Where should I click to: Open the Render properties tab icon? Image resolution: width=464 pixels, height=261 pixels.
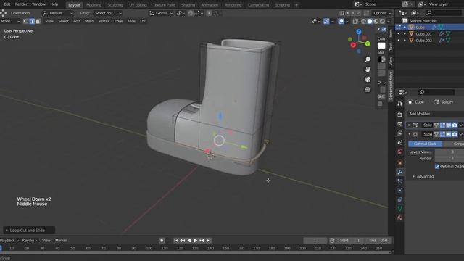[x=399, y=115]
